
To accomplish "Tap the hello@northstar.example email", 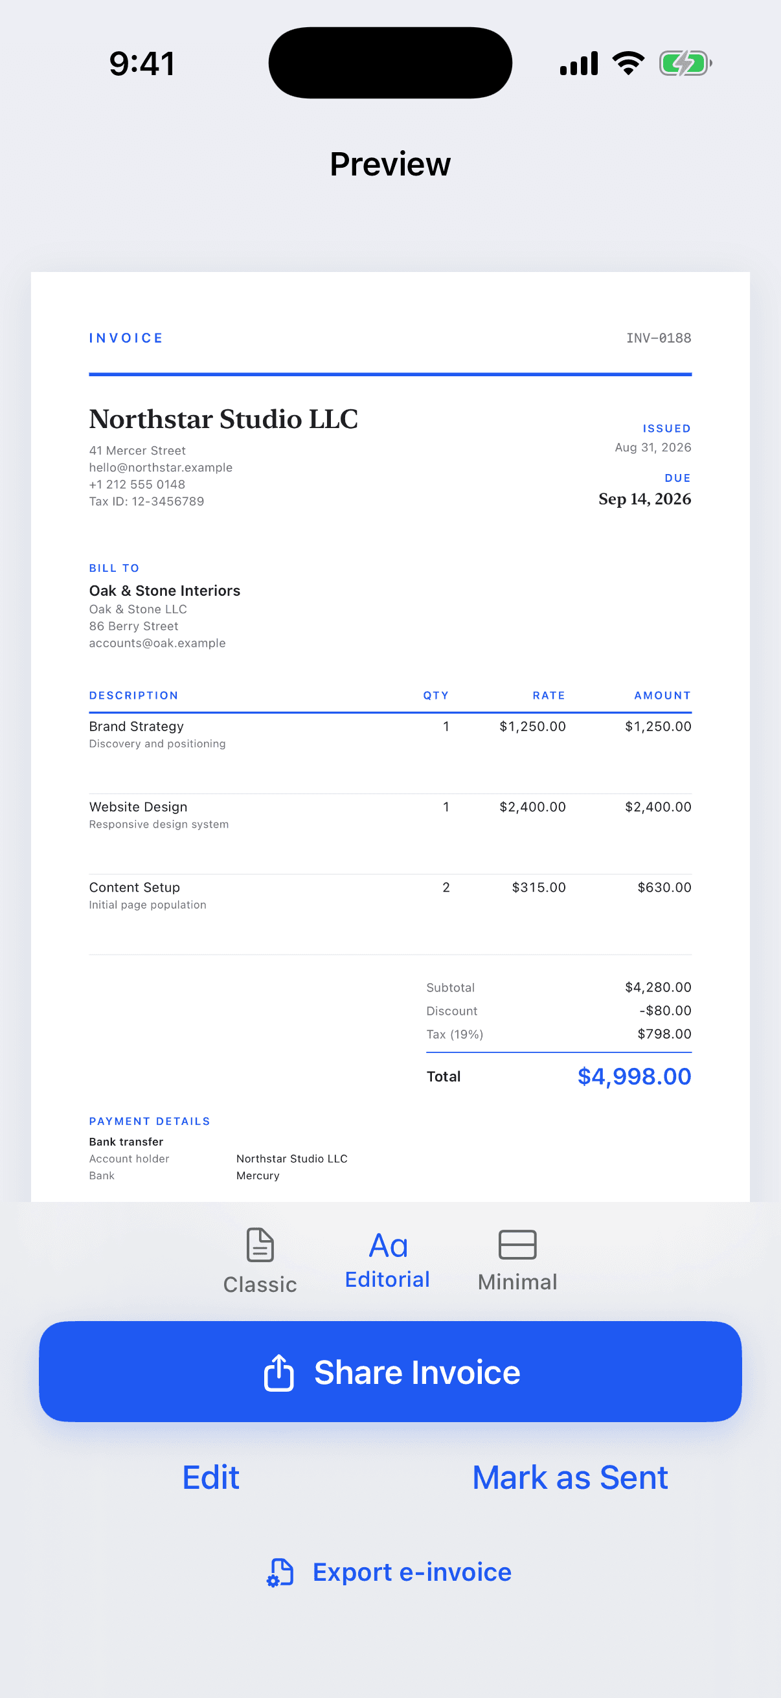I will (161, 468).
